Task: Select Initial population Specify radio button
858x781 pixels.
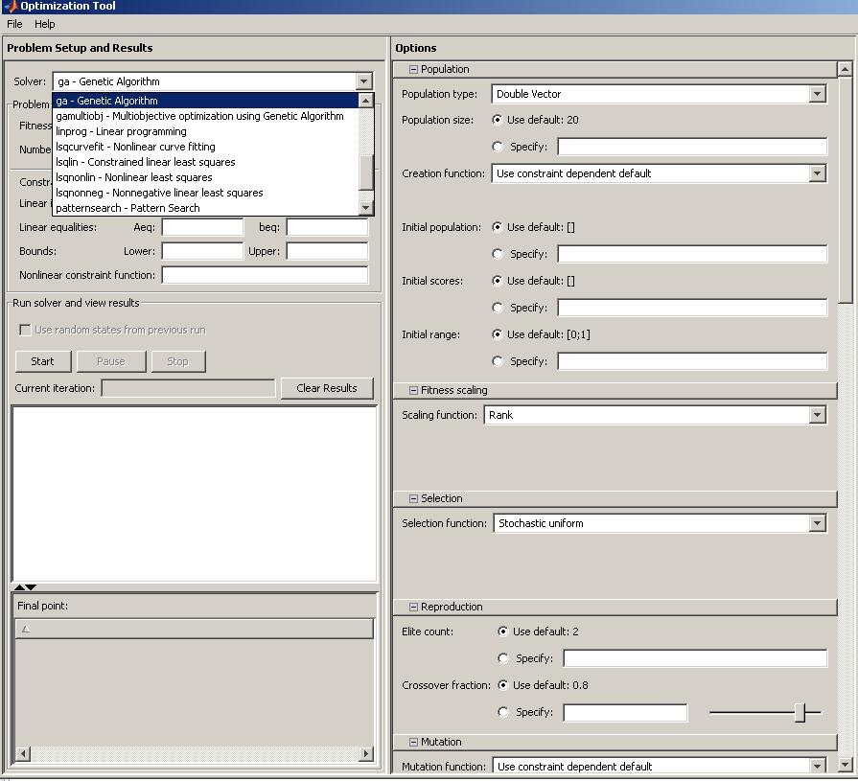Action: 498,254
